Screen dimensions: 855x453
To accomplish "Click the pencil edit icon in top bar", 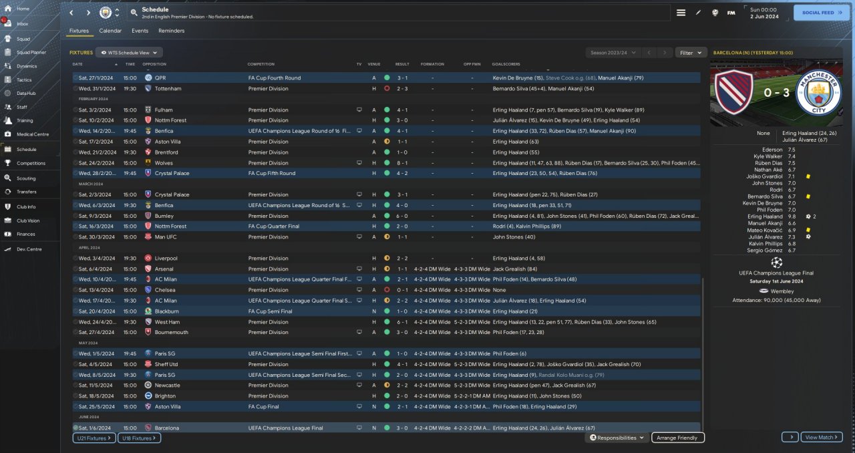I will (x=698, y=13).
